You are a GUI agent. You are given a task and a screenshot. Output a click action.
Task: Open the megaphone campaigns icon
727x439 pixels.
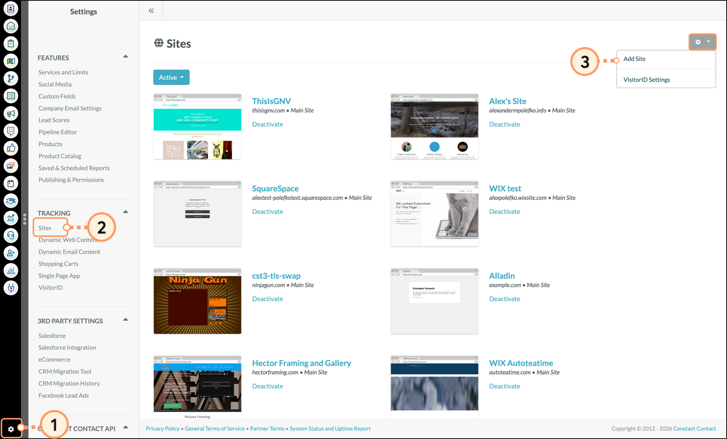pyautogui.click(x=11, y=113)
